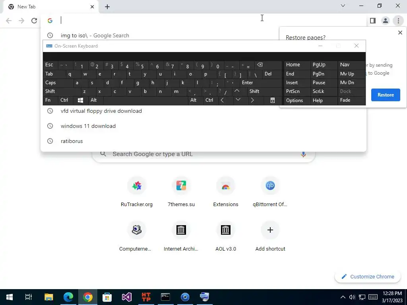407x305 pixels.
Task: Open the Chrome profile avatar
Action: tap(386, 21)
